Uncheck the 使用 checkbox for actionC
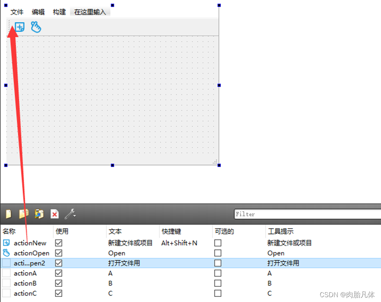The width and height of the screenshot is (381, 302). [x=58, y=293]
